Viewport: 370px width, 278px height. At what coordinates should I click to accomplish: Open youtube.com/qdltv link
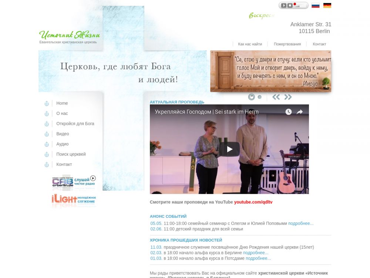(x=253, y=202)
